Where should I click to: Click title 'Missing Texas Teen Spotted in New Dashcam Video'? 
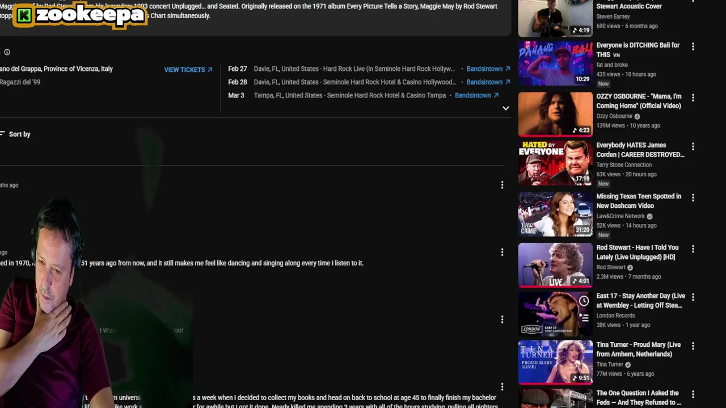(639, 201)
